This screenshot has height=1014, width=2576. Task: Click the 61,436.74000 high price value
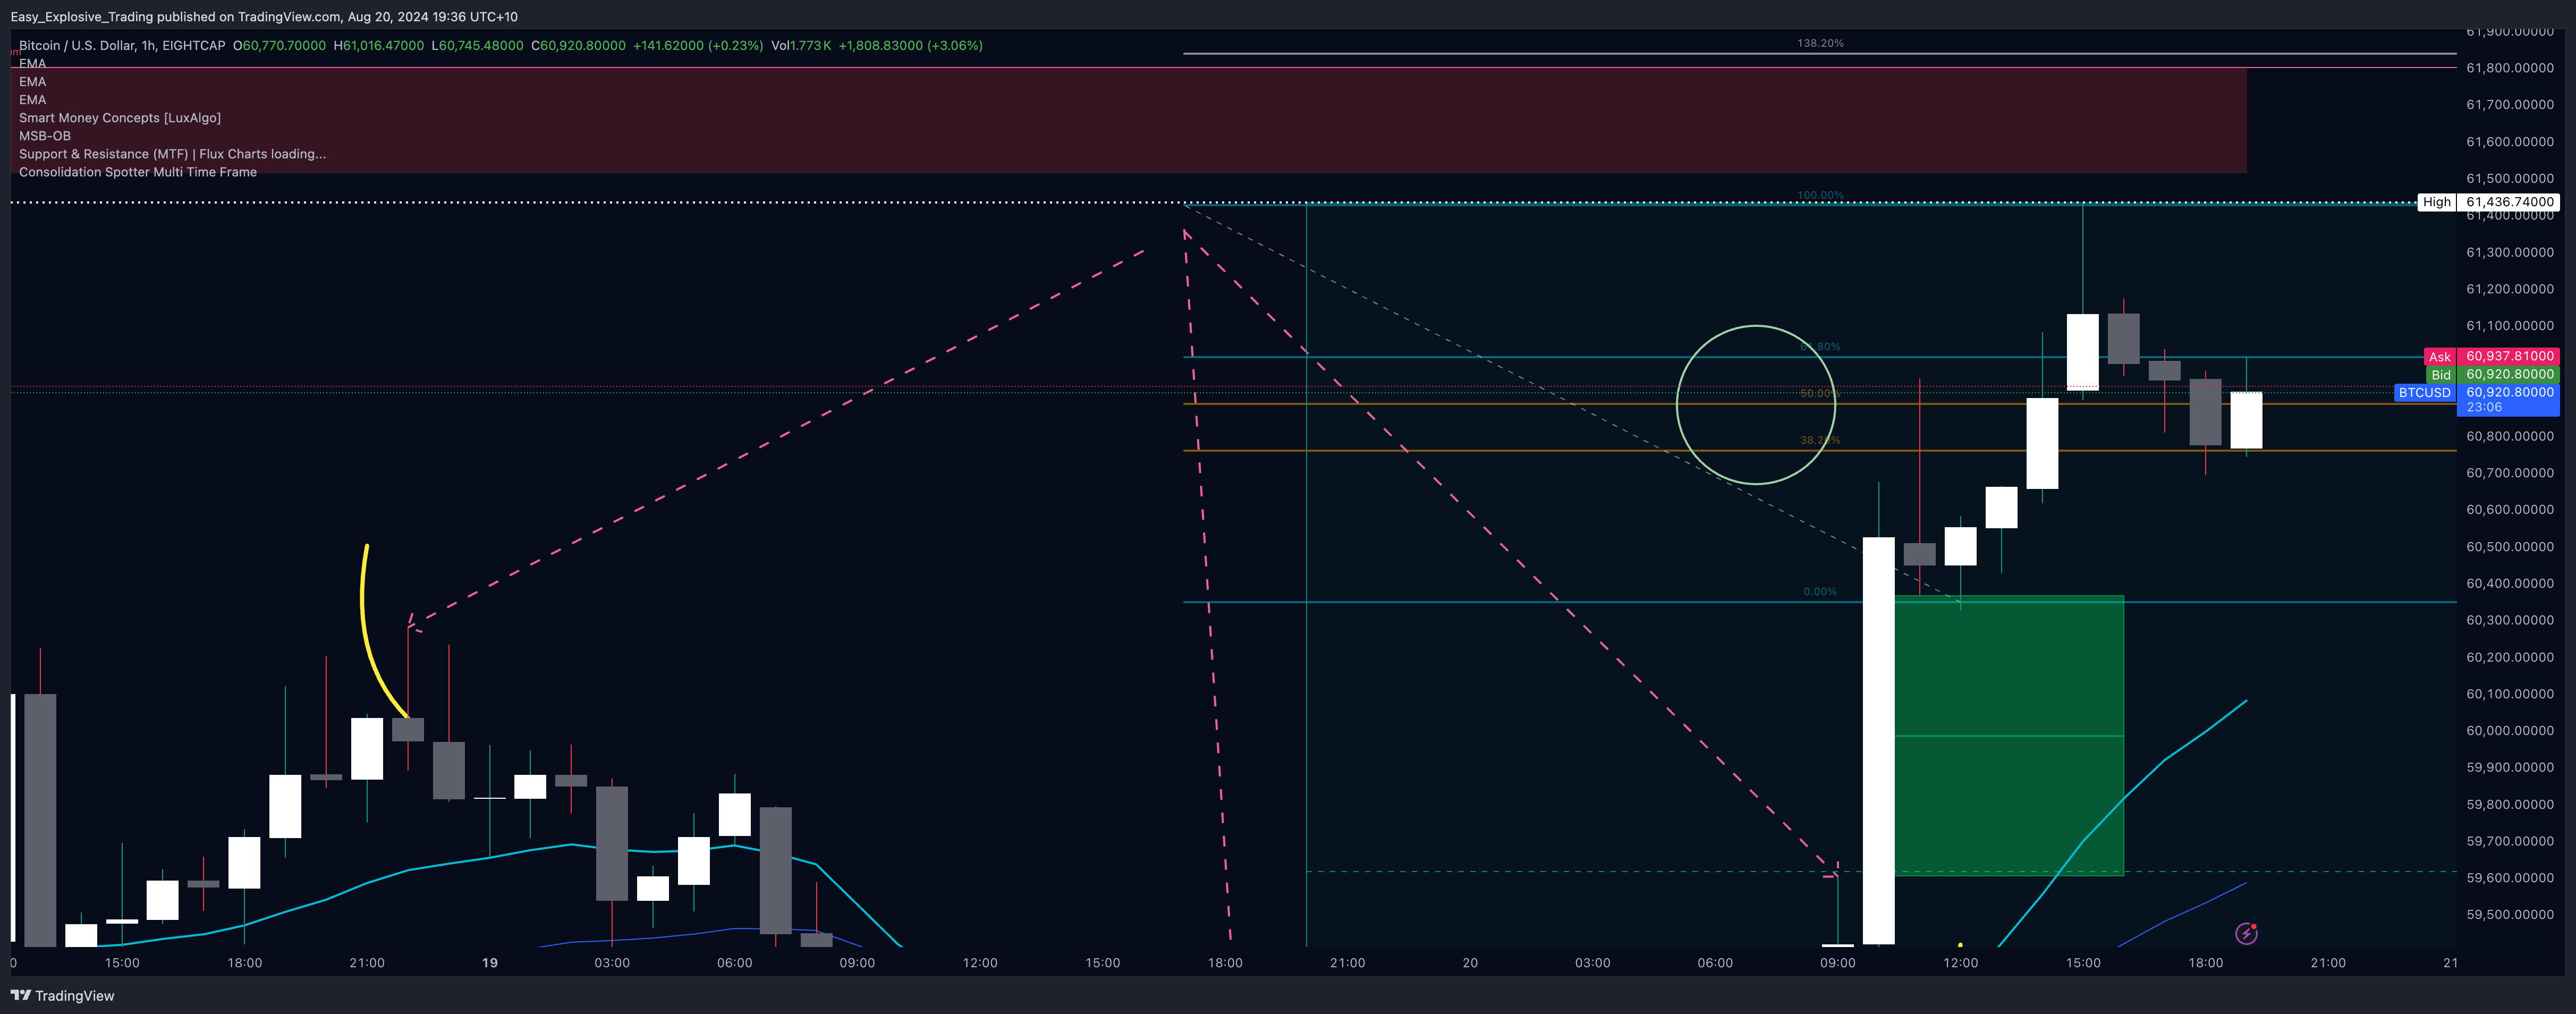2509,202
